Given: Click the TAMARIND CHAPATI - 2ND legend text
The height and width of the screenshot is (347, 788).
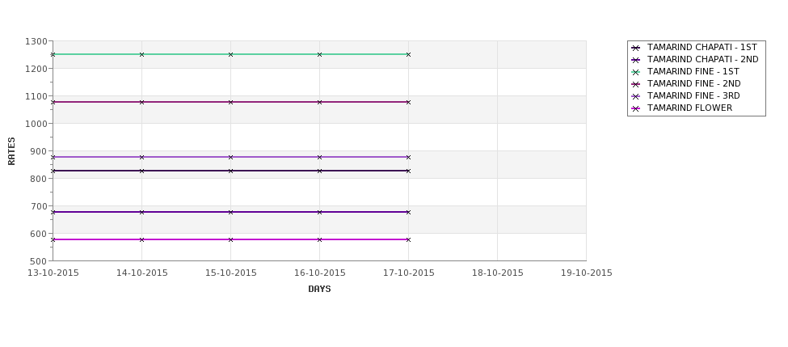Looking at the screenshot, I should (702, 60).
